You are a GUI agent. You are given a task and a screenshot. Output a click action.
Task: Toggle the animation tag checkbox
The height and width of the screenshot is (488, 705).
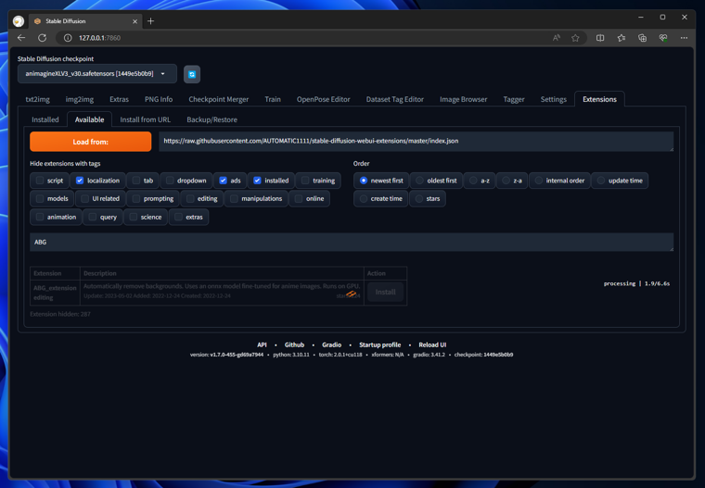tap(40, 217)
